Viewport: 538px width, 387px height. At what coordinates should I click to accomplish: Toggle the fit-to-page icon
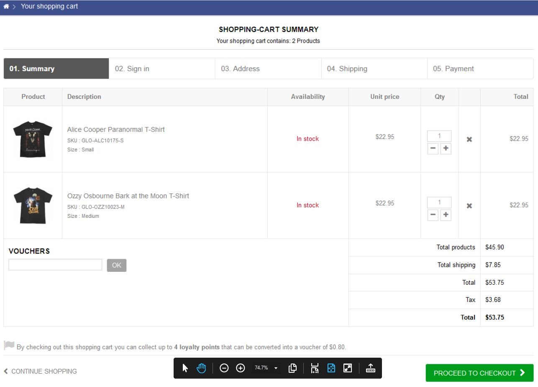(331, 368)
